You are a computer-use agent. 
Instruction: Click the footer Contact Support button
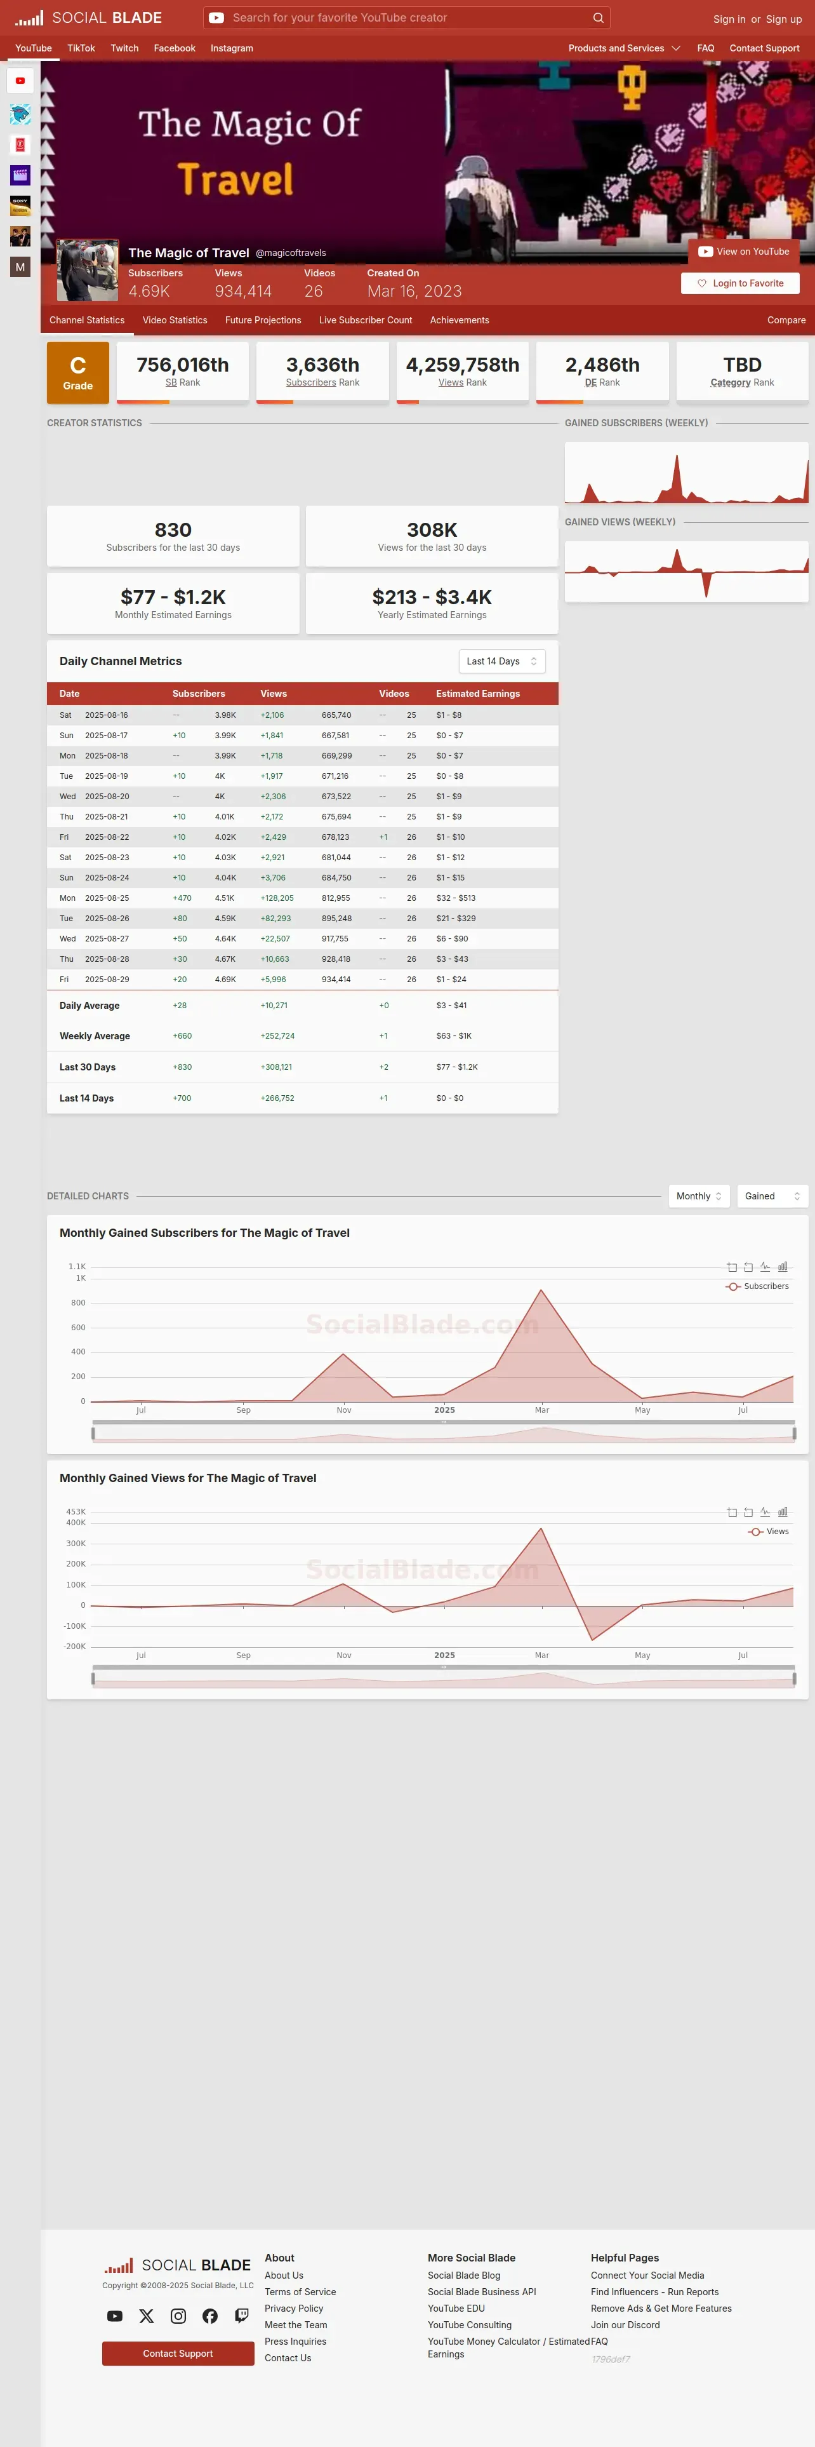tap(178, 2354)
